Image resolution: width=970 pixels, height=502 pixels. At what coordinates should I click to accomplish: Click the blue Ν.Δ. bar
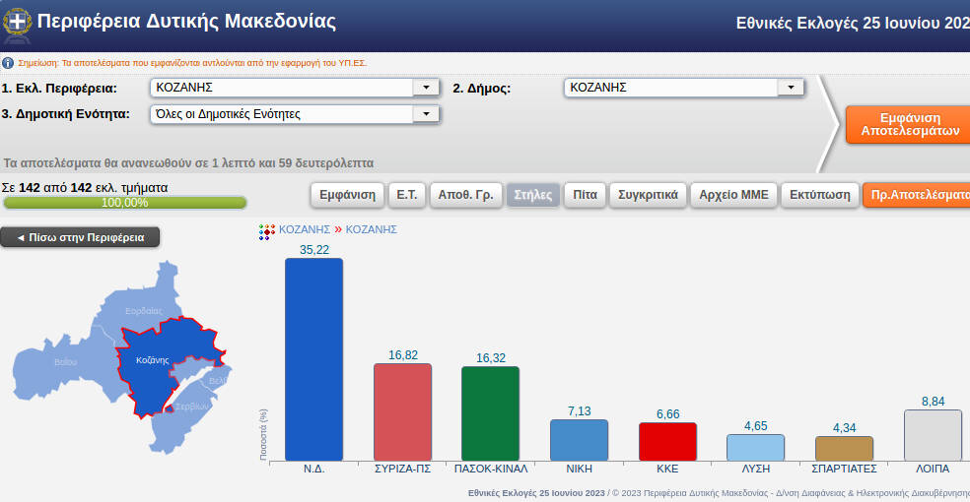pos(313,359)
